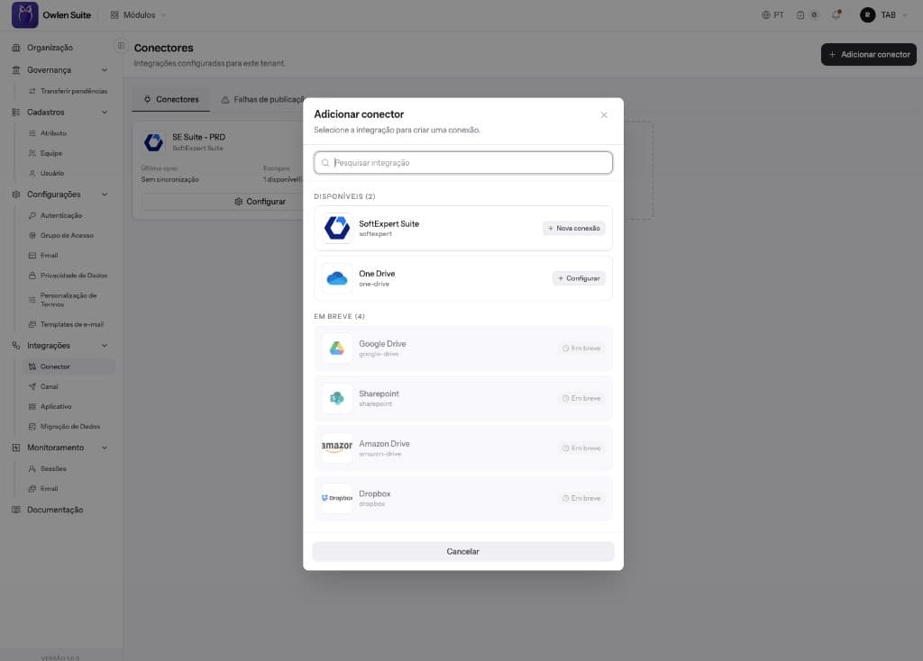Viewport: 923px width, 661px height.
Task: Collapse the Governança section chevron
Action: click(105, 70)
